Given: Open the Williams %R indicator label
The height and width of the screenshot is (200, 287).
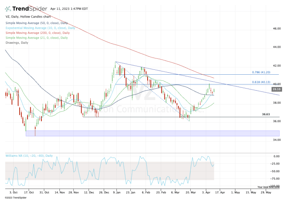Looking at the screenshot, I should pos(29,155).
